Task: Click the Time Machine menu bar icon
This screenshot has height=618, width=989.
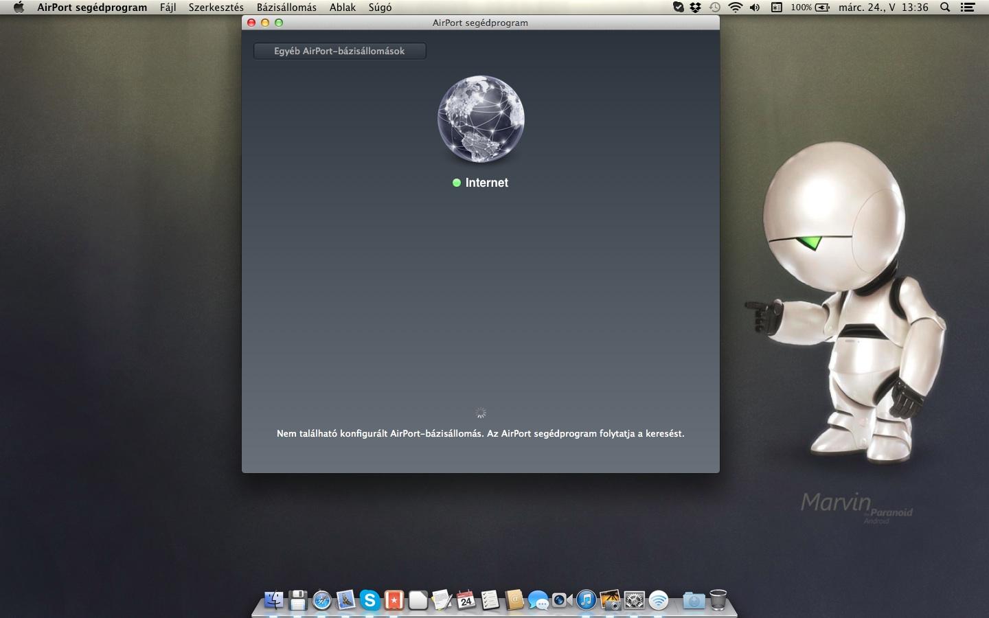Action: point(715,8)
